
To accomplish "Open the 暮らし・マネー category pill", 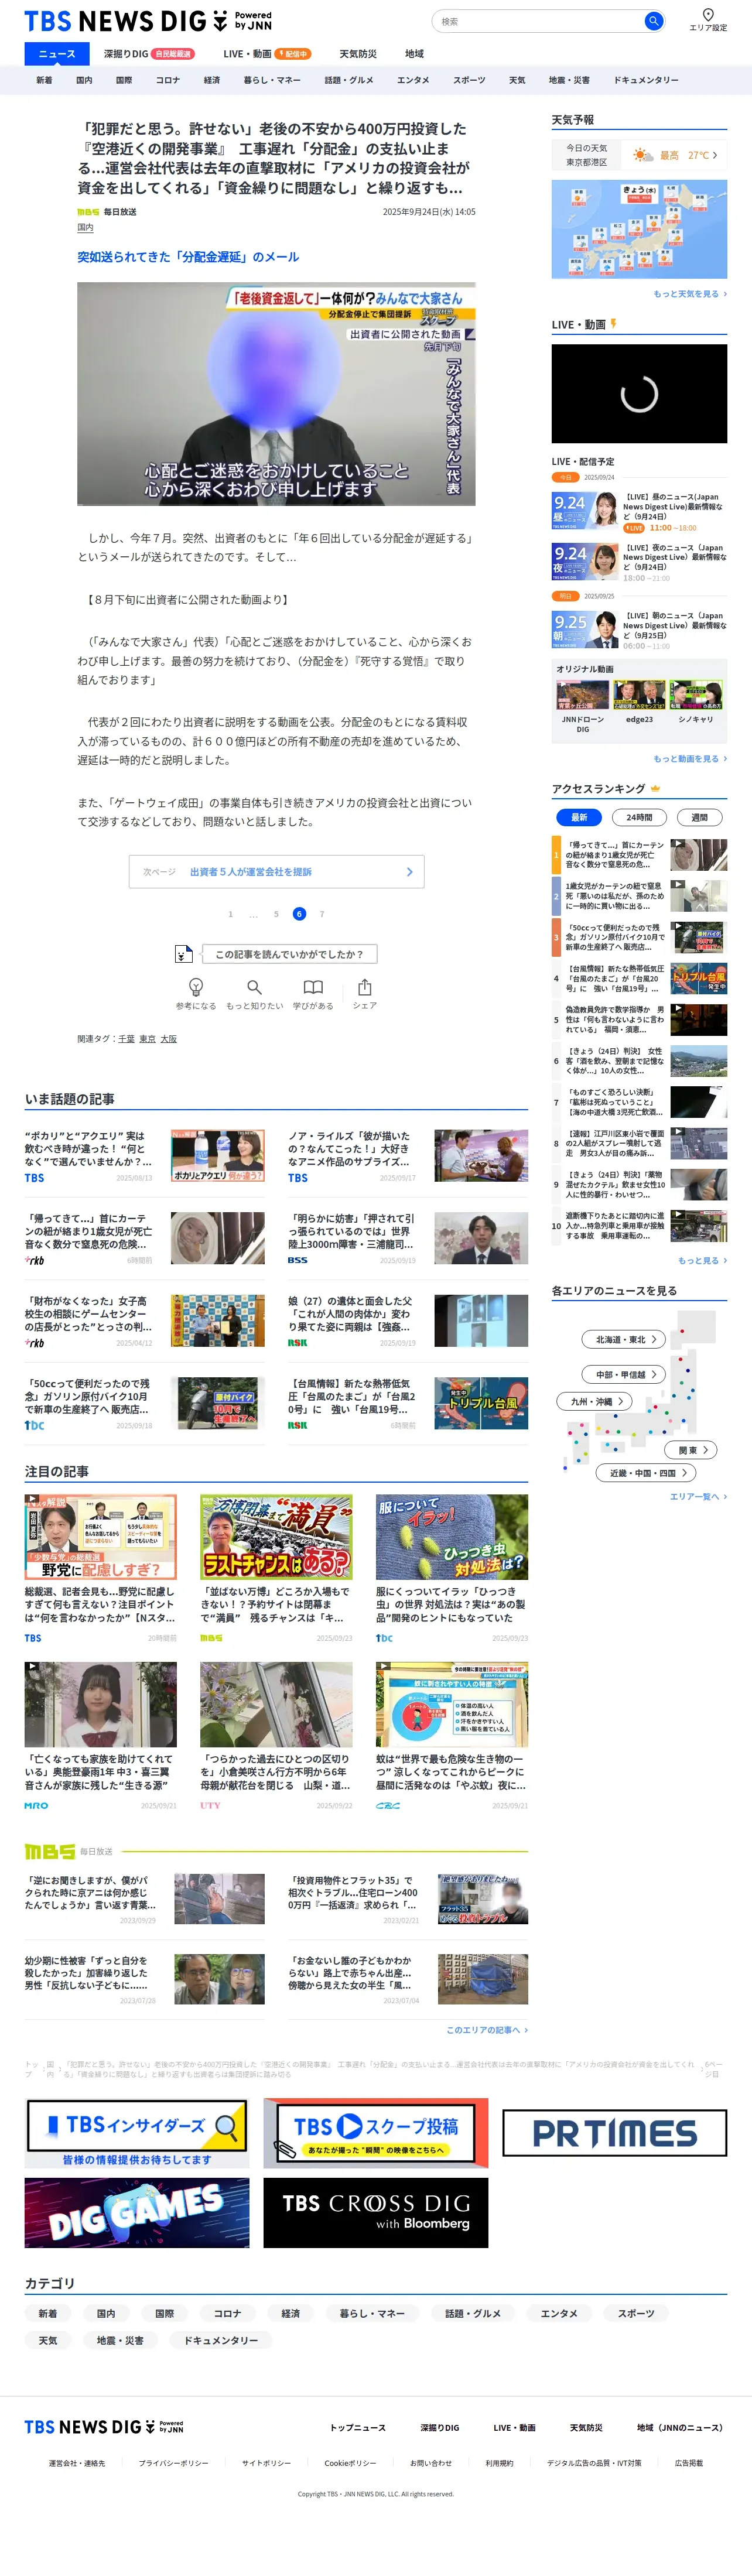I will point(372,2313).
